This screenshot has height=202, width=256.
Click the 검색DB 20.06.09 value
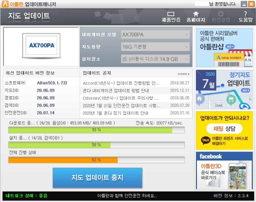pos(46,105)
